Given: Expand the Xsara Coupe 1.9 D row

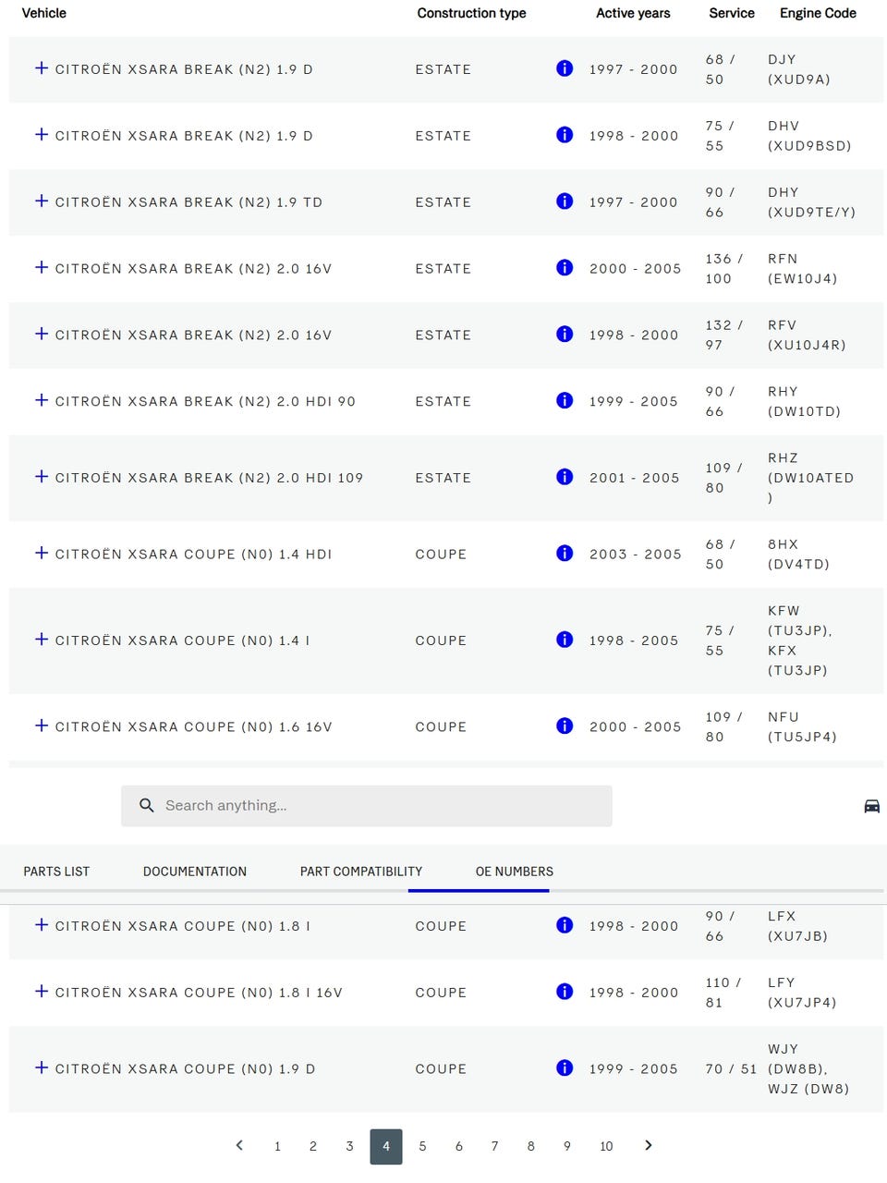Looking at the screenshot, I should tap(42, 1068).
